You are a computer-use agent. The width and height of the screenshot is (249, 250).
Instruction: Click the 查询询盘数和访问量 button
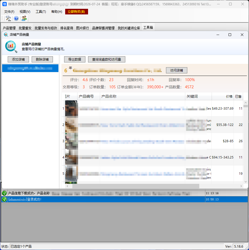click(106, 59)
